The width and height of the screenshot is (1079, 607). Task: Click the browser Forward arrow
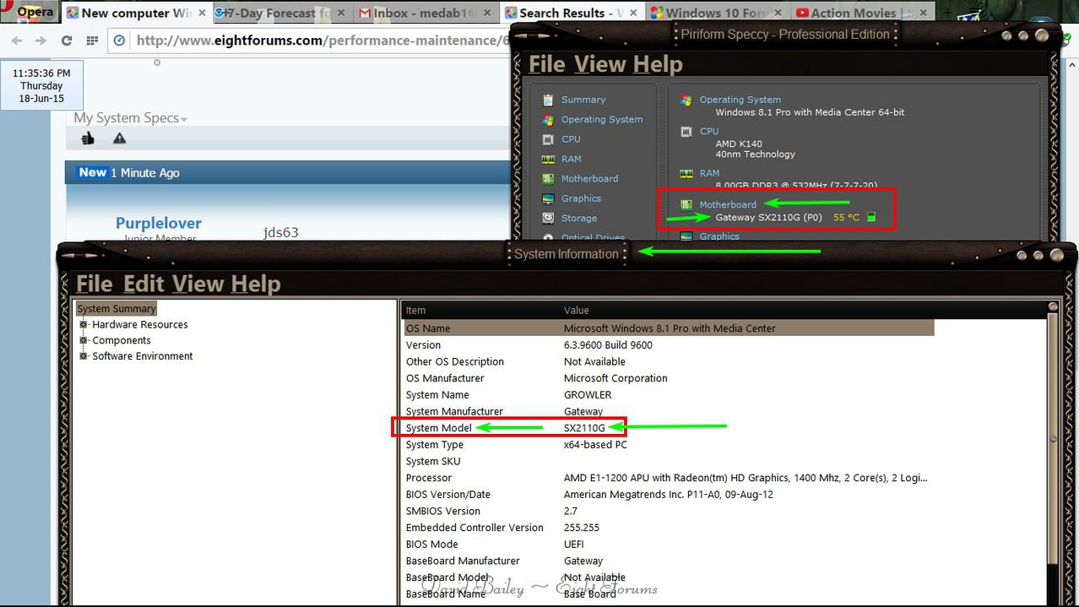click(41, 41)
